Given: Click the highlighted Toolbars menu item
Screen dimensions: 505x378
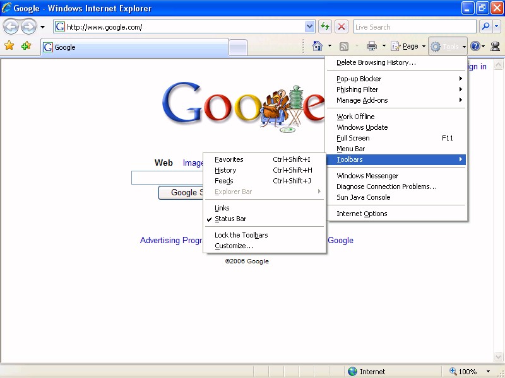Looking at the screenshot, I should click(396, 159).
